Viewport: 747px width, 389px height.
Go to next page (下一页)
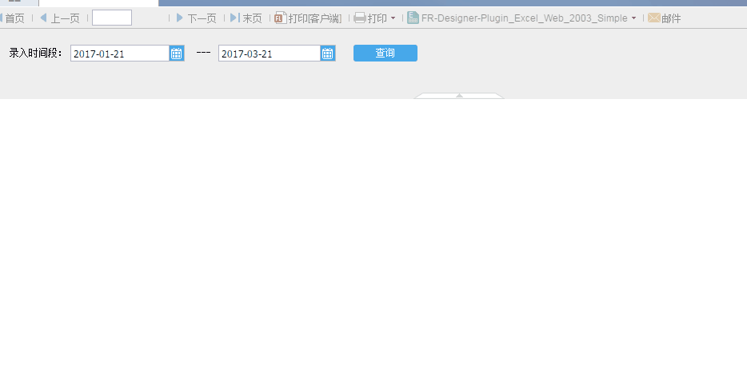coord(196,18)
